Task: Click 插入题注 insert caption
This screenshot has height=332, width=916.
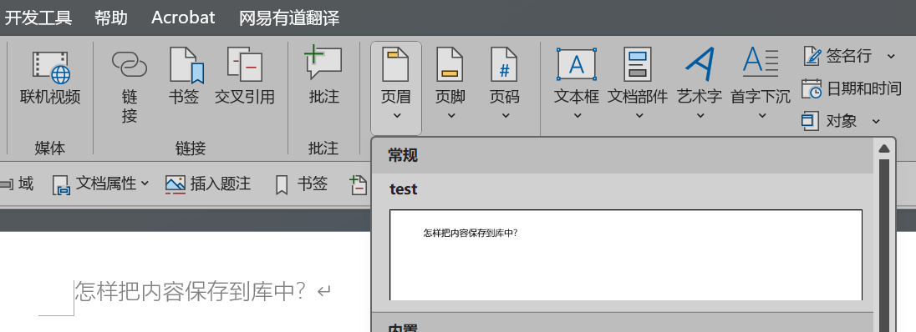Action: click(208, 184)
